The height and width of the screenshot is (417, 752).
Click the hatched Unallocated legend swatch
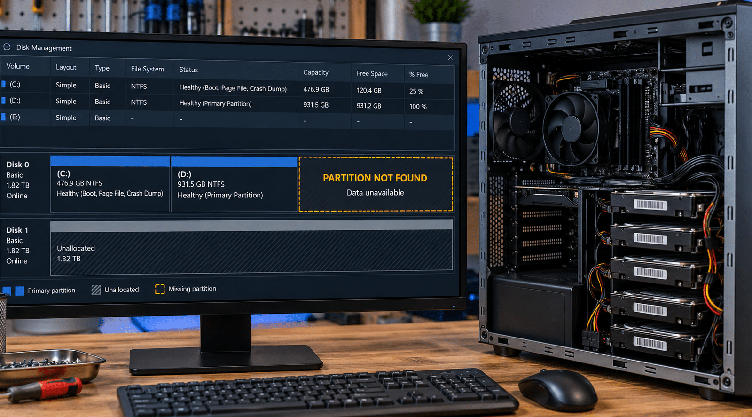click(x=96, y=290)
